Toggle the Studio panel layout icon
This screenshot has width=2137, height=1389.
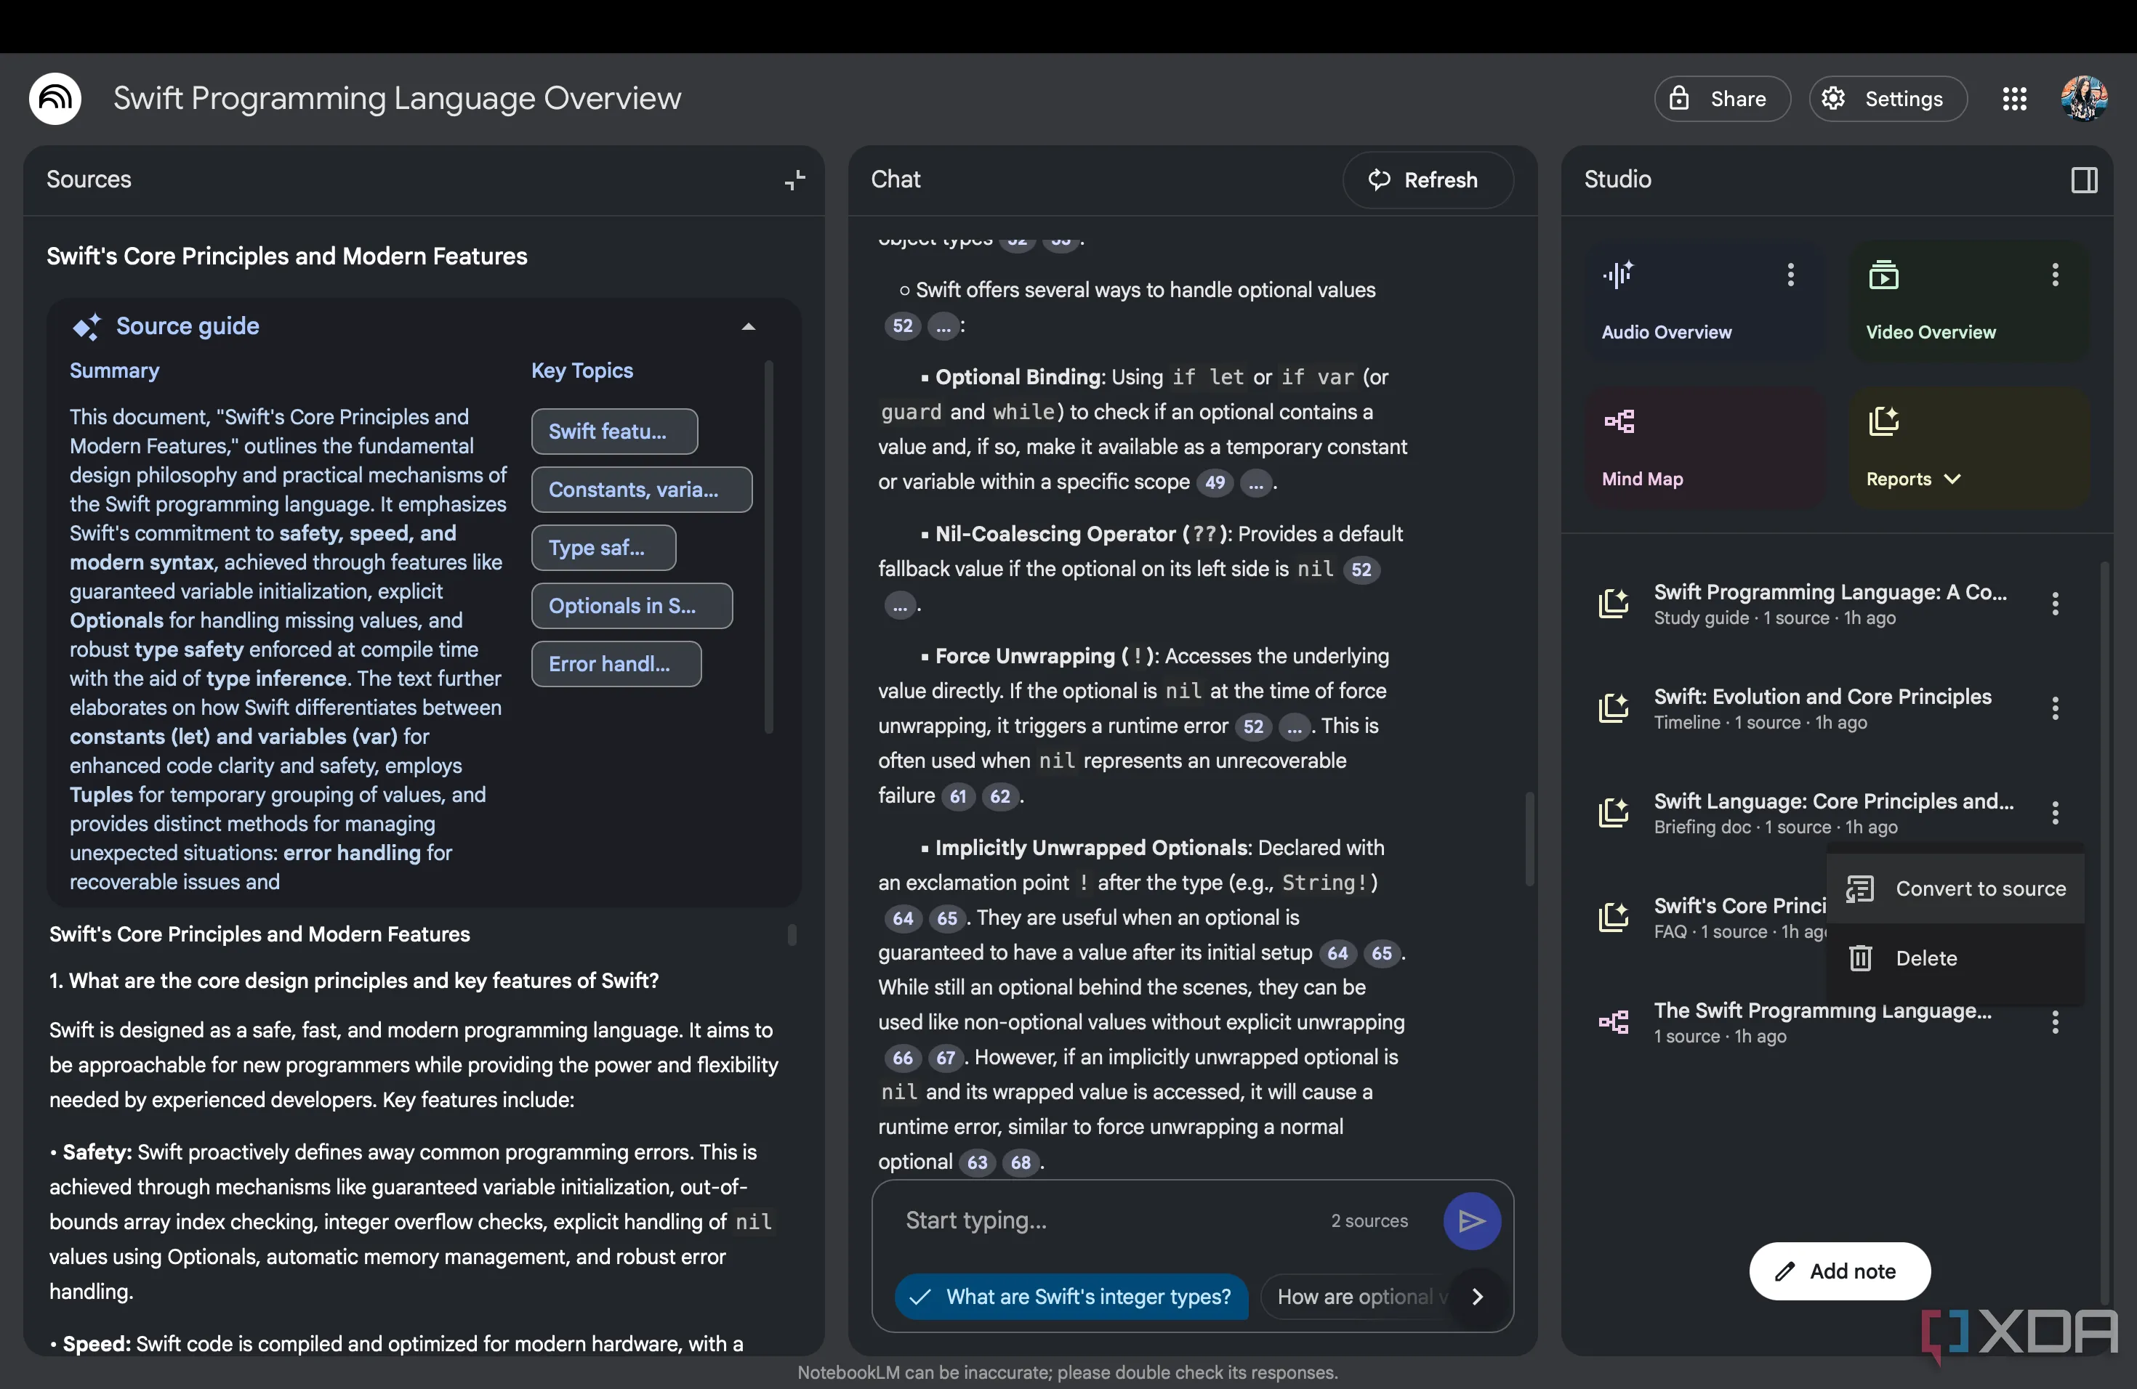click(x=2084, y=179)
